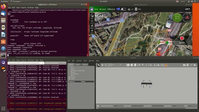Open the Land flight mode selector in QGroundControl
This screenshot has width=199, height=112.
[103, 9]
